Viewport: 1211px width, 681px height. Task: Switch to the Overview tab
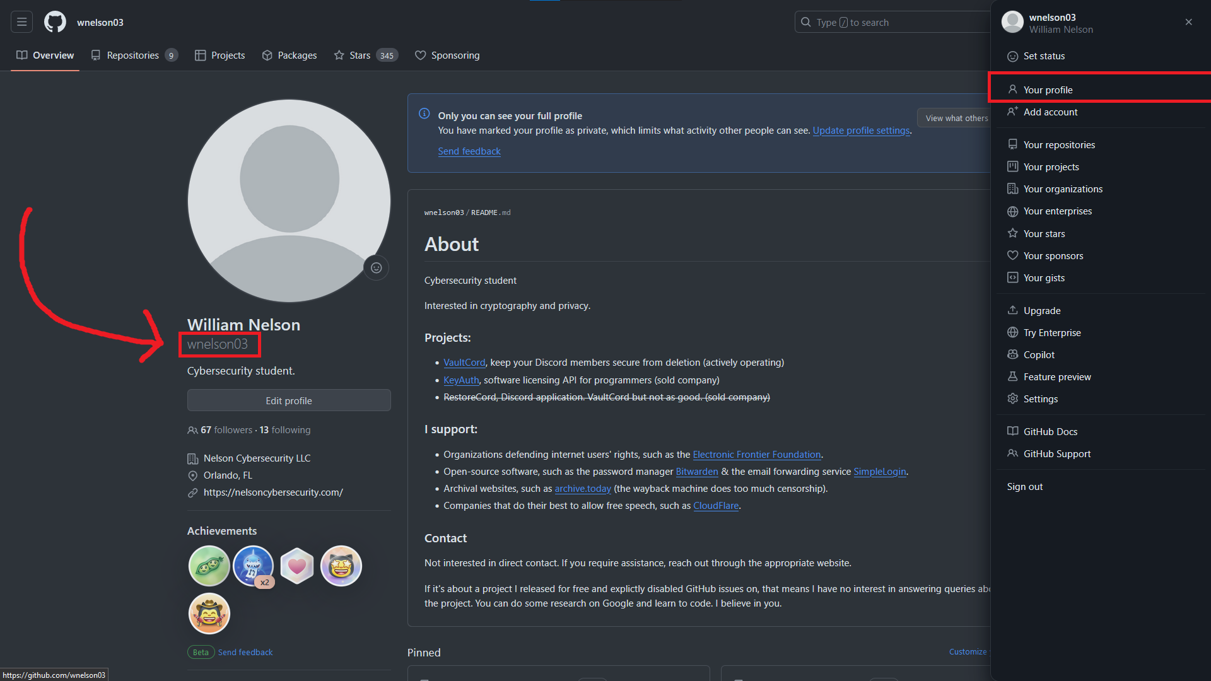(x=45, y=55)
